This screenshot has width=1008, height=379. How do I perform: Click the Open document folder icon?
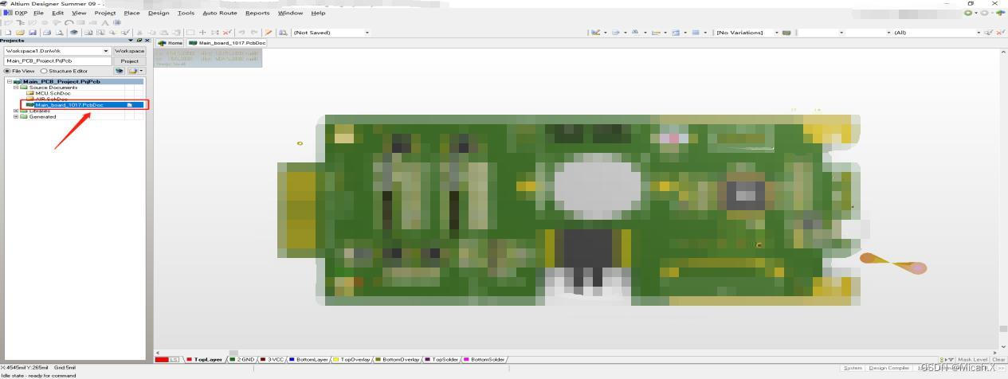click(20, 33)
